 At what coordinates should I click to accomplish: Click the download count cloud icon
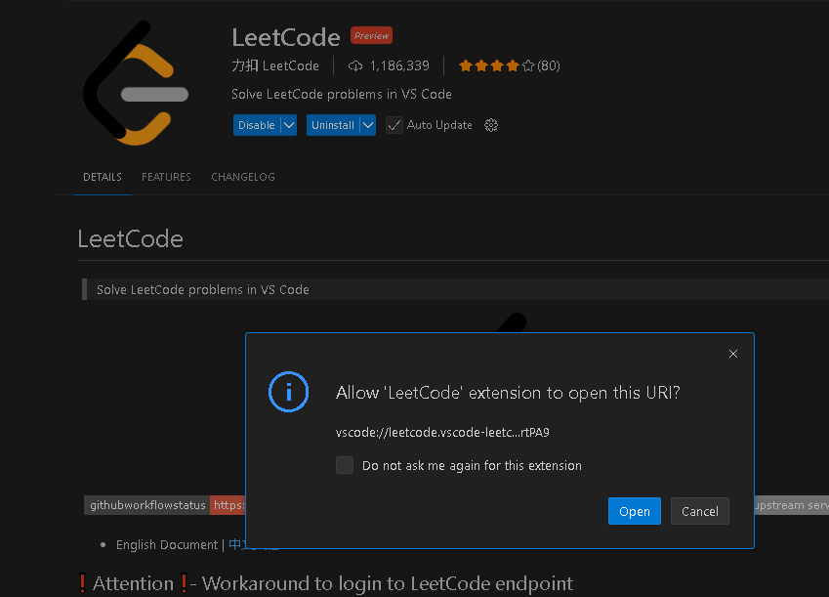click(x=355, y=65)
